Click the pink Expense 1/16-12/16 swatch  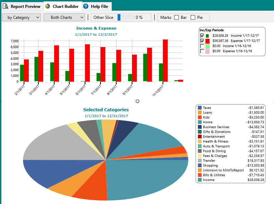point(207,51)
